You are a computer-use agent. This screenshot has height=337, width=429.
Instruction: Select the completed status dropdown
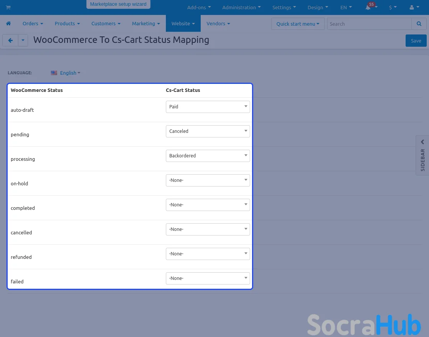click(x=208, y=205)
